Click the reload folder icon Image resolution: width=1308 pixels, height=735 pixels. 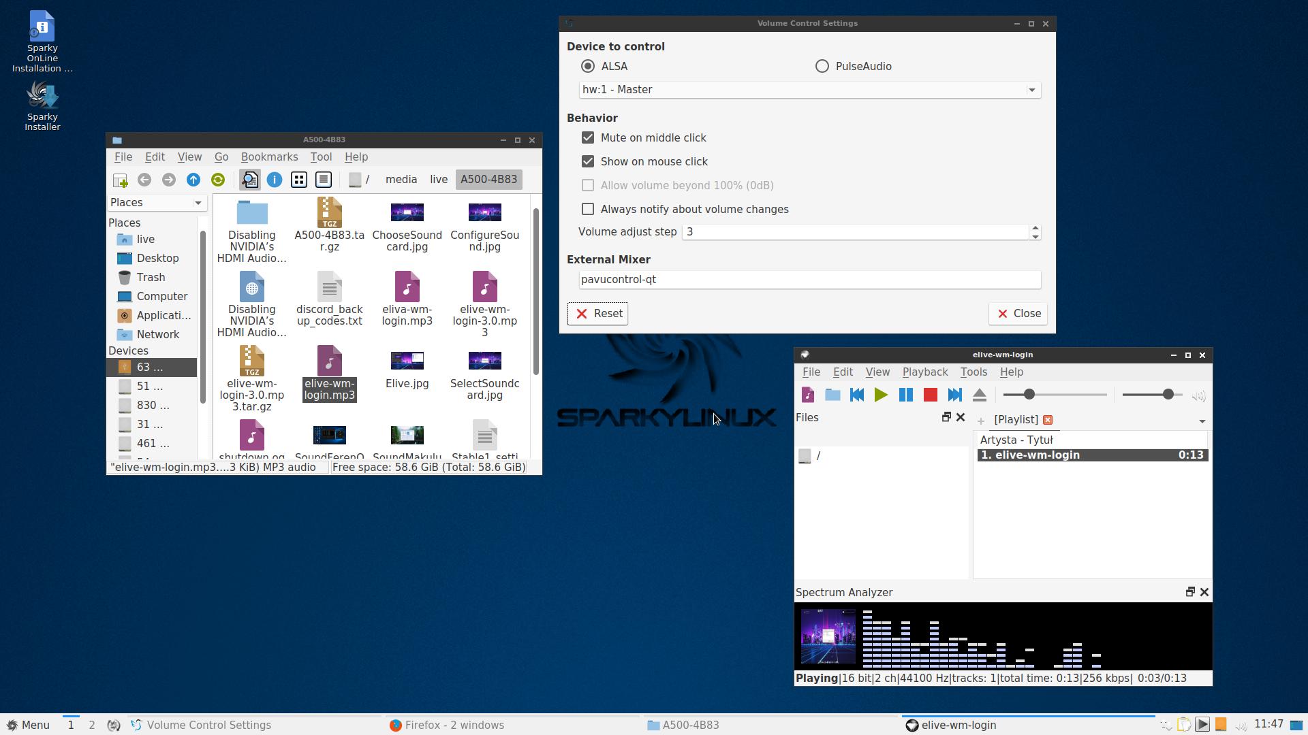point(218,180)
